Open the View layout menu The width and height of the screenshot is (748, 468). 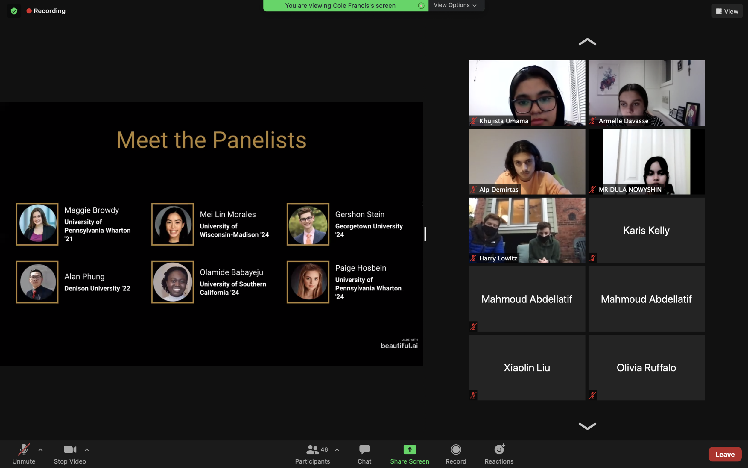point(727,11)
